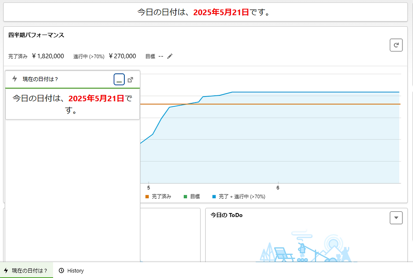
Task: Click month 6 label on chart axis
Action: pos(278,188)
